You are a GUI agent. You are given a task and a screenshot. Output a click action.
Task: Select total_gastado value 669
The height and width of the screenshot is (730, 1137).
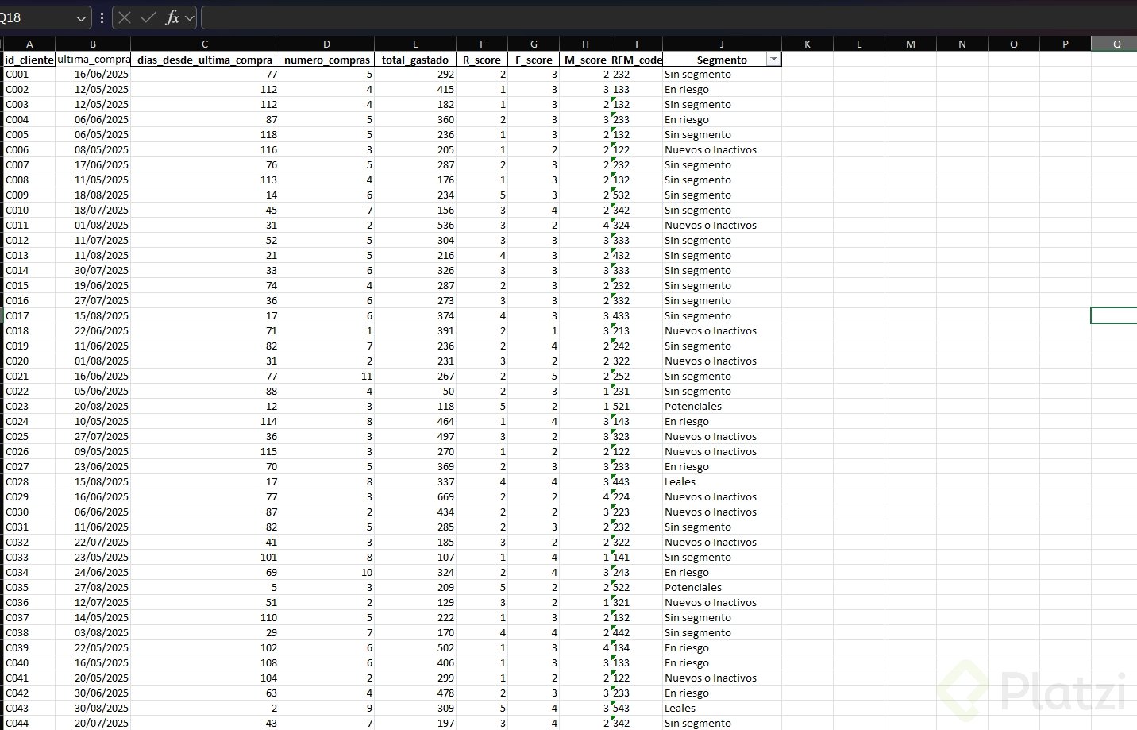pos(415,497)
